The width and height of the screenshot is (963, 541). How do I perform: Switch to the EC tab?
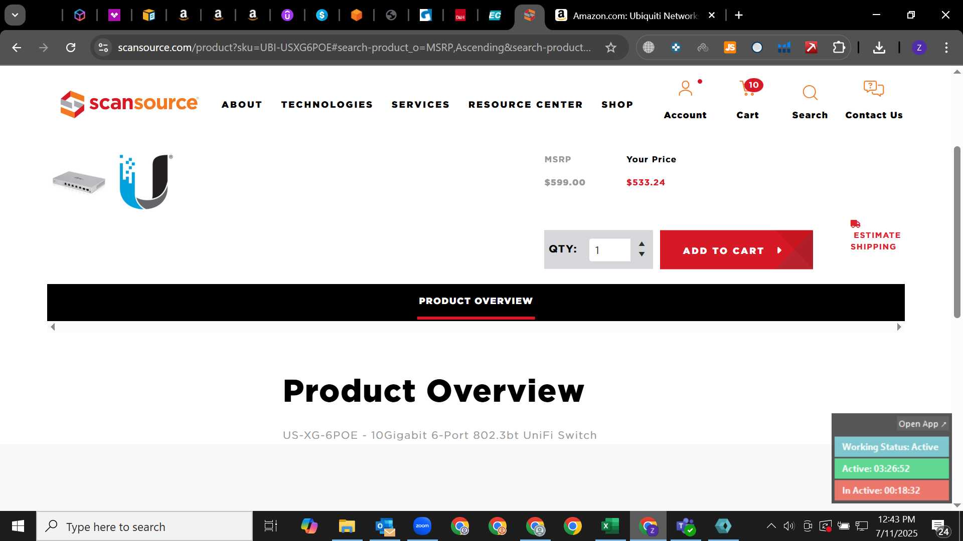pos(495,16)
